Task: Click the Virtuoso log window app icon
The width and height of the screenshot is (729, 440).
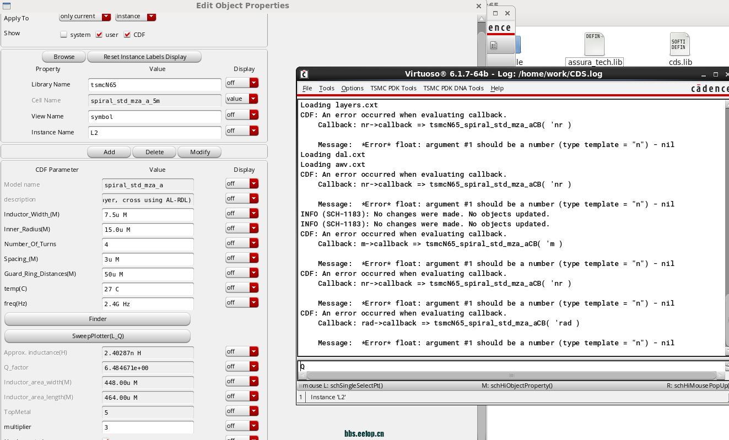Action: [304, 74]
